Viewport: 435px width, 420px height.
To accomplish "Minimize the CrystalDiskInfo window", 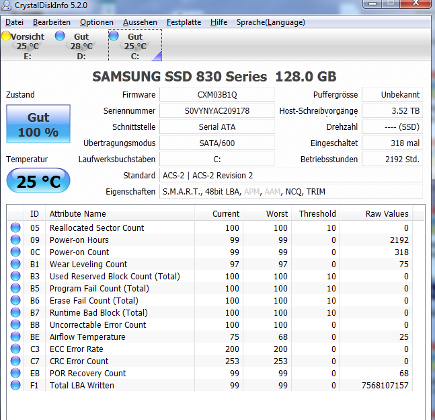I will [x=372, y=3].
